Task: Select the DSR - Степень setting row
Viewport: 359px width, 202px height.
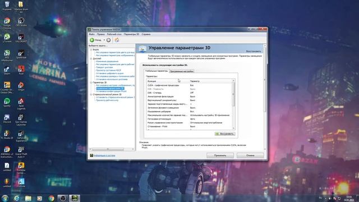Action: coord(190,93)
